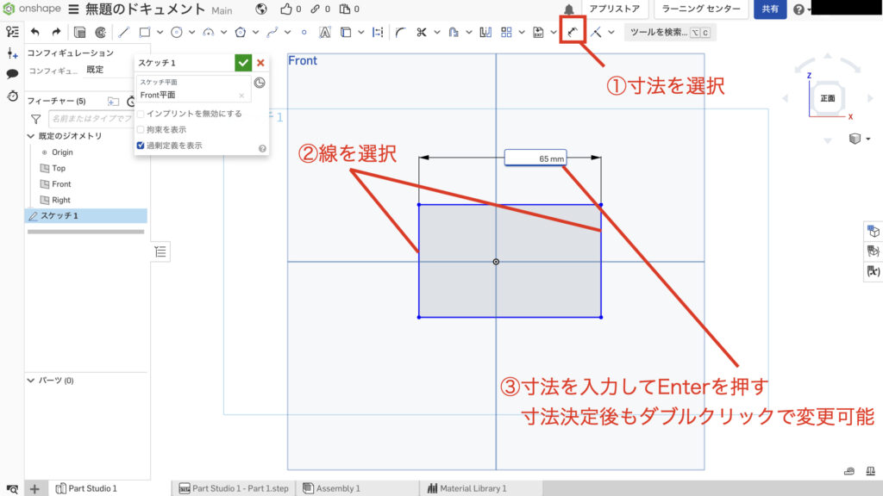Open the アプリストア button

(x=614, y=9)
